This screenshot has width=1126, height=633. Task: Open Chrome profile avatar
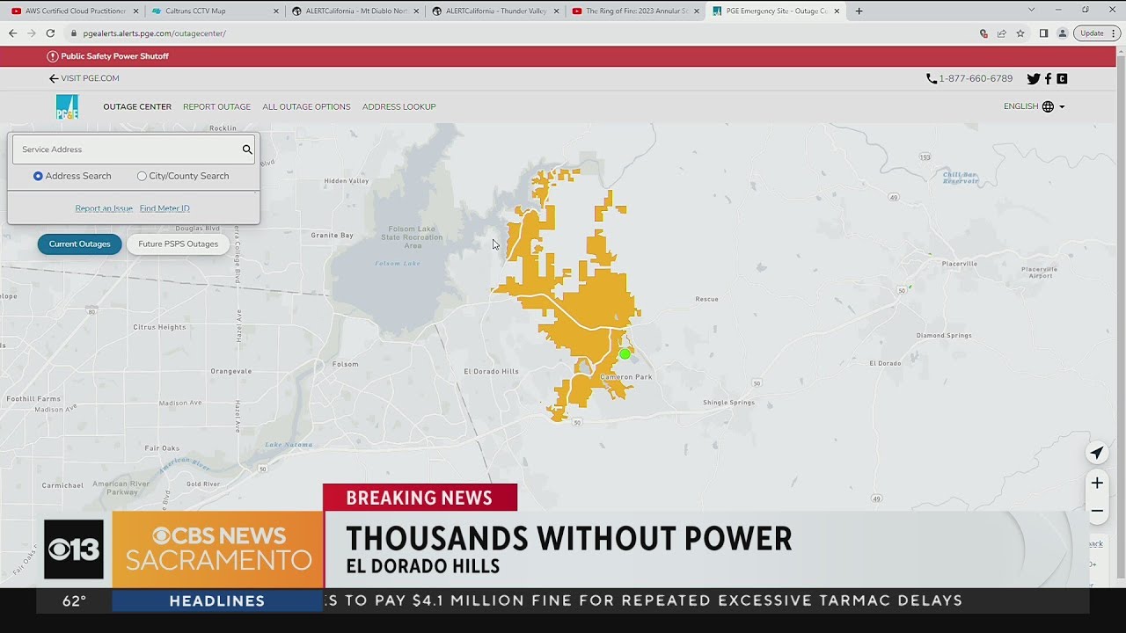pyautogui.click(x=1063, y=33)
